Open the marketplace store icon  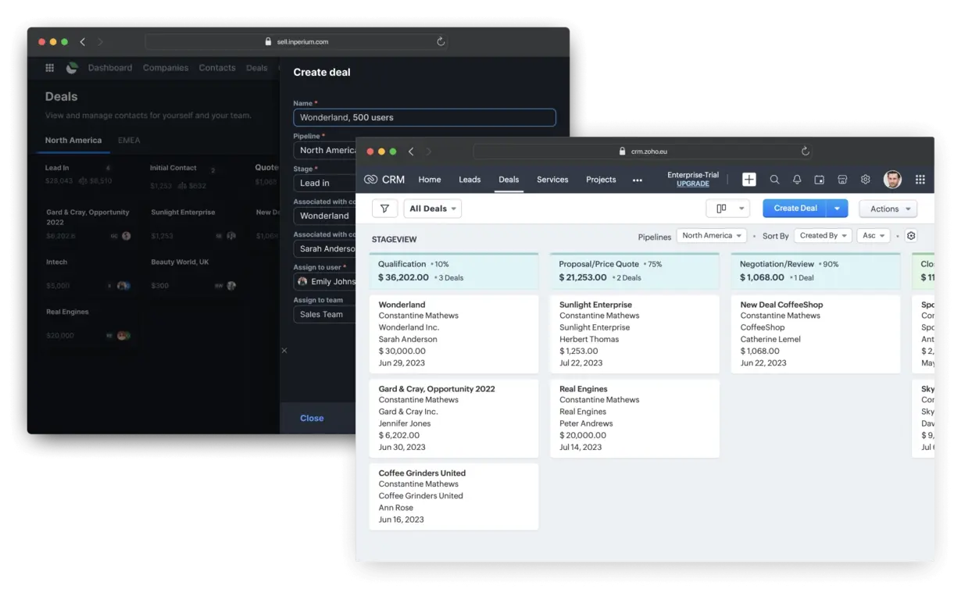pos(842,180)
